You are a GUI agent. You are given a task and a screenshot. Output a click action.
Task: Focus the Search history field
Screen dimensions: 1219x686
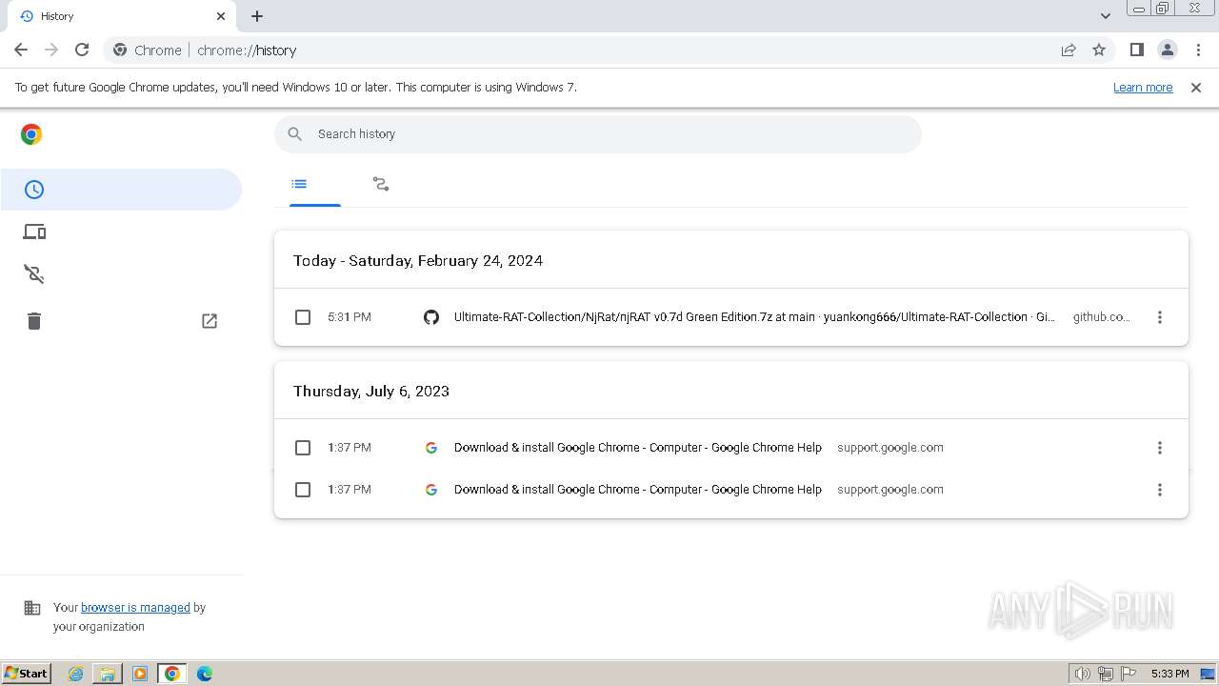coord(598,134)
